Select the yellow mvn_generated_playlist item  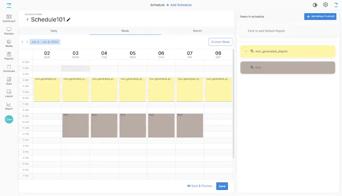pos(288,51)
